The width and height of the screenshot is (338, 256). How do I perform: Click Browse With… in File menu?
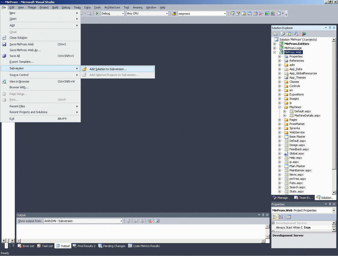(41, 87)
